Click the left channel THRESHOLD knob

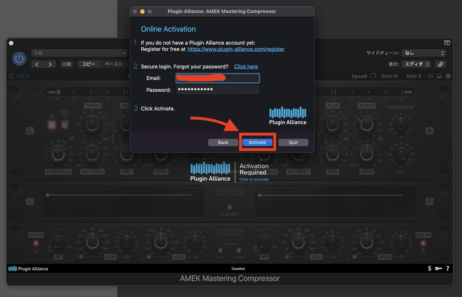(x=58, y=154)
